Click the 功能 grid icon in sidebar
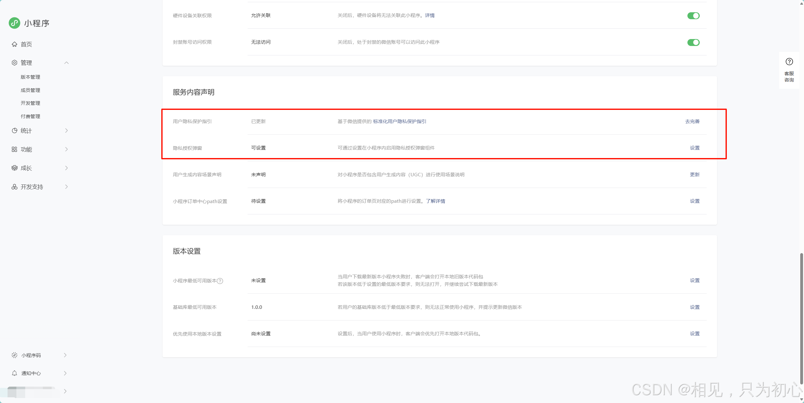Screen dimensions: 804x403 [14, 149]
